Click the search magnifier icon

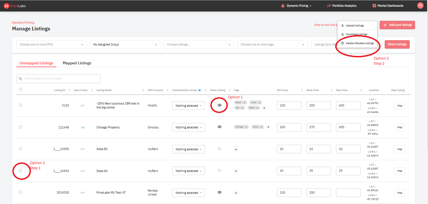click(21, 79)
